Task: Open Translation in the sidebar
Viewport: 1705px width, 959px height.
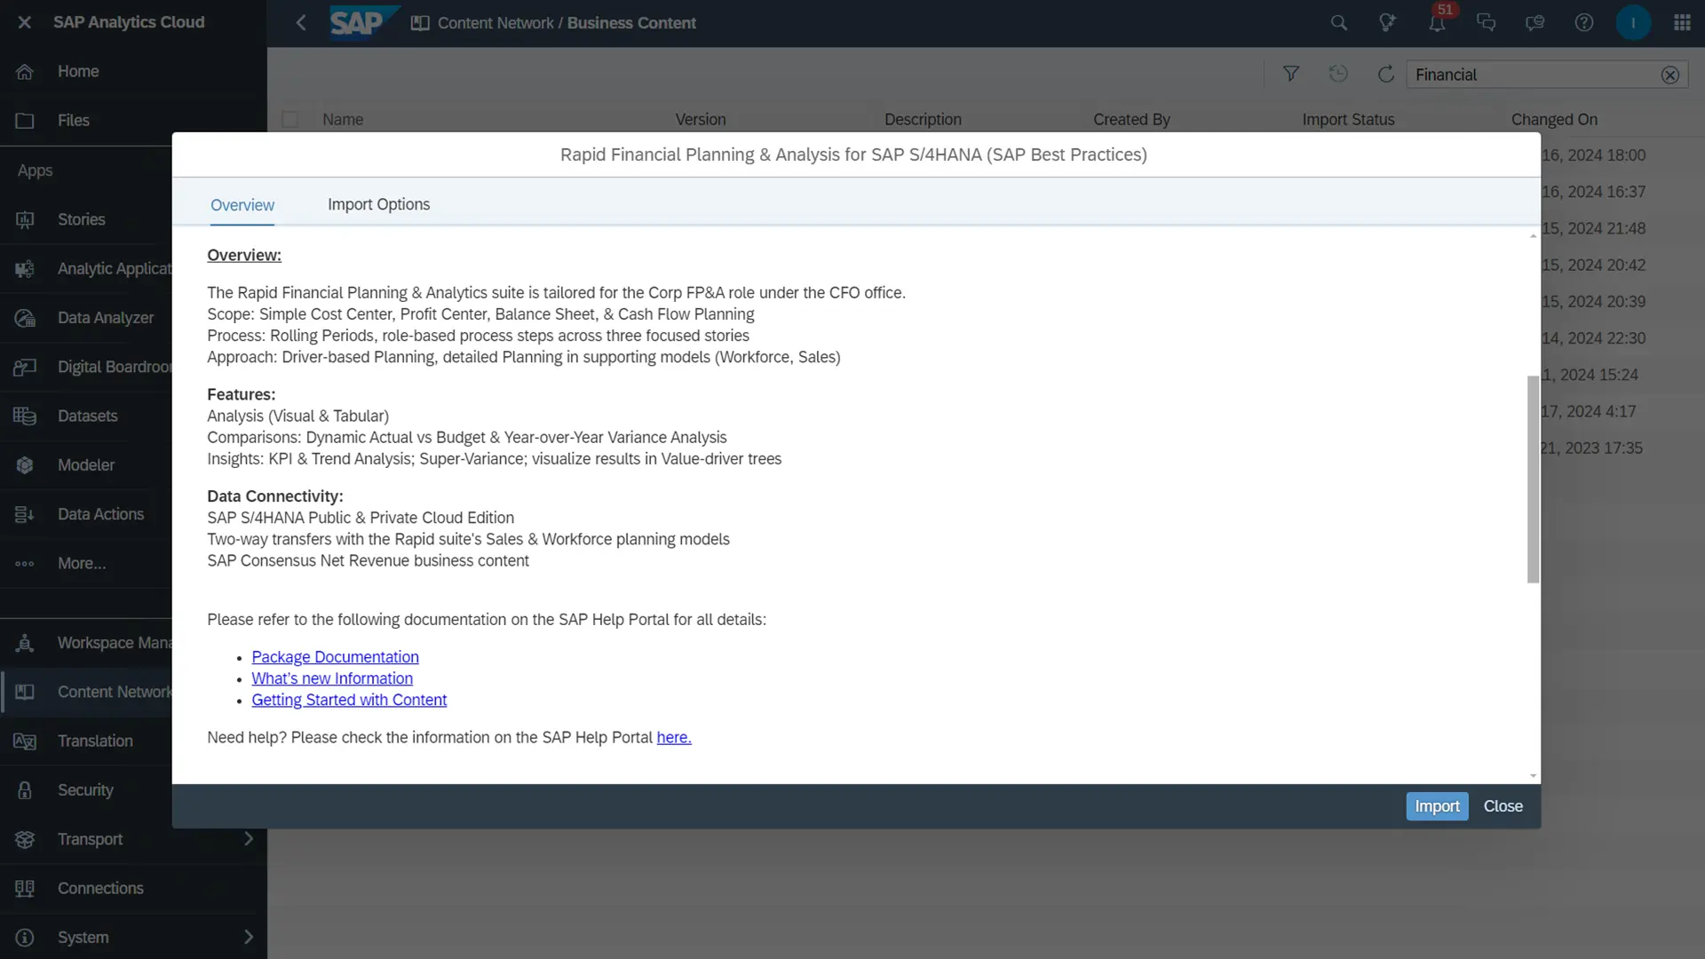Action: tap(85, 741)
